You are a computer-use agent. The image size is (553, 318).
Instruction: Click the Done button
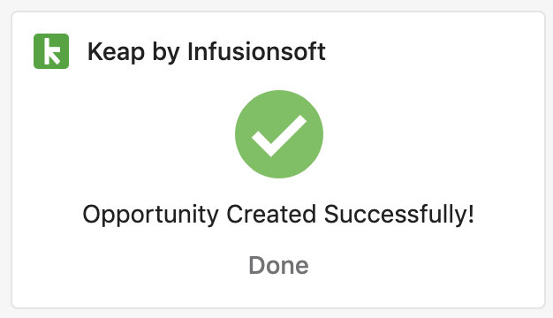(x=278, y=265)
